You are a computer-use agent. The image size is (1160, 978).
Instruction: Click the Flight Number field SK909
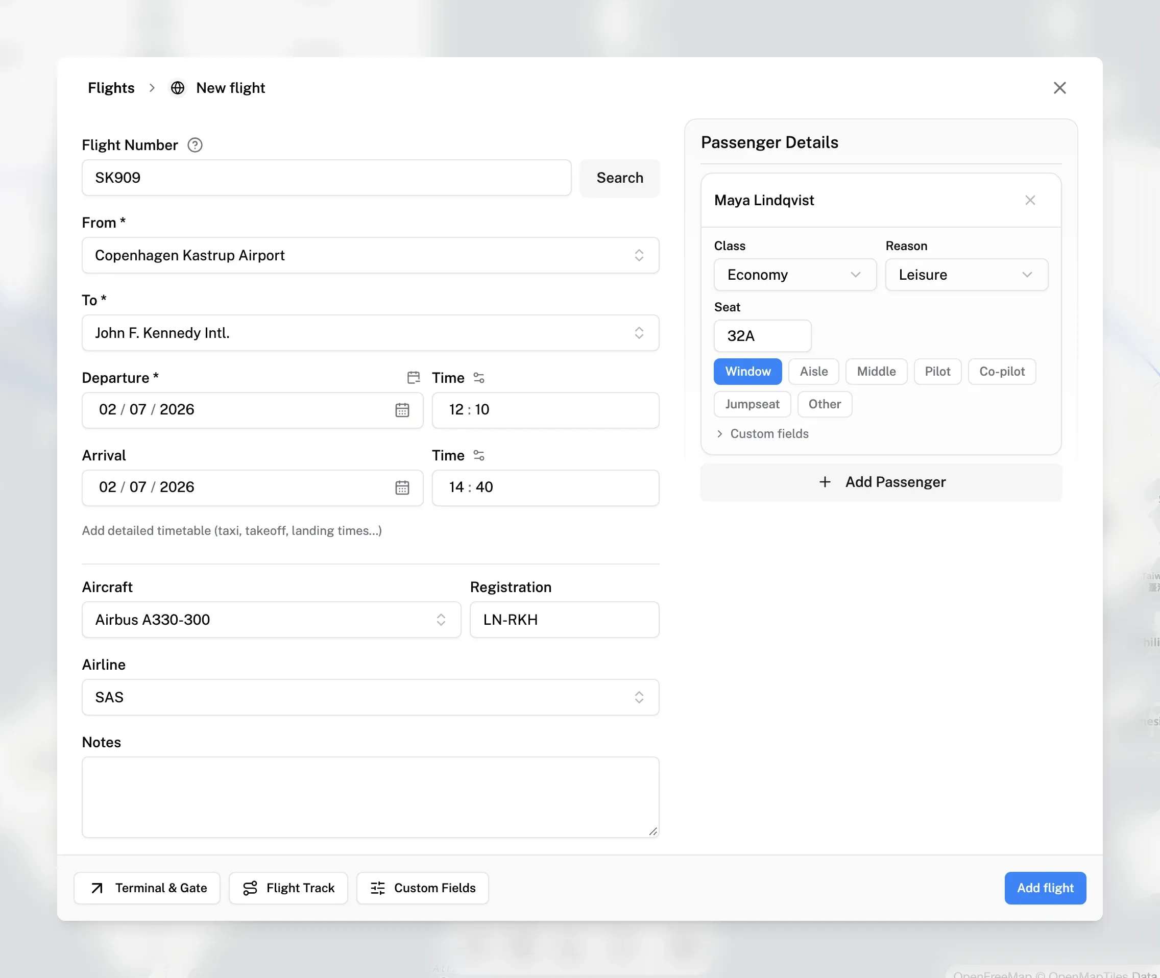pyautogui.click(x=327, y=178)
